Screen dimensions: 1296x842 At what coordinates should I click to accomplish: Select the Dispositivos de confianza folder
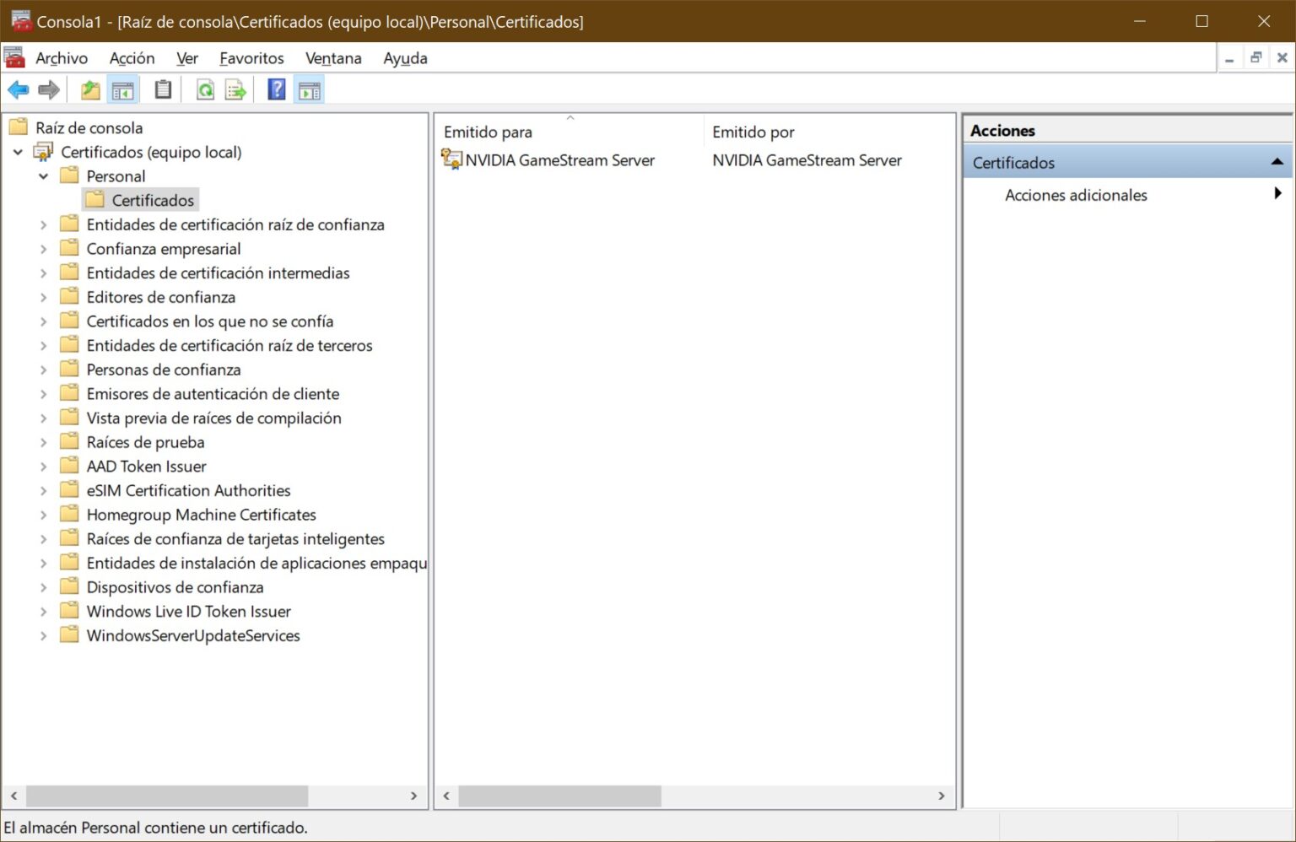point(175,587)
